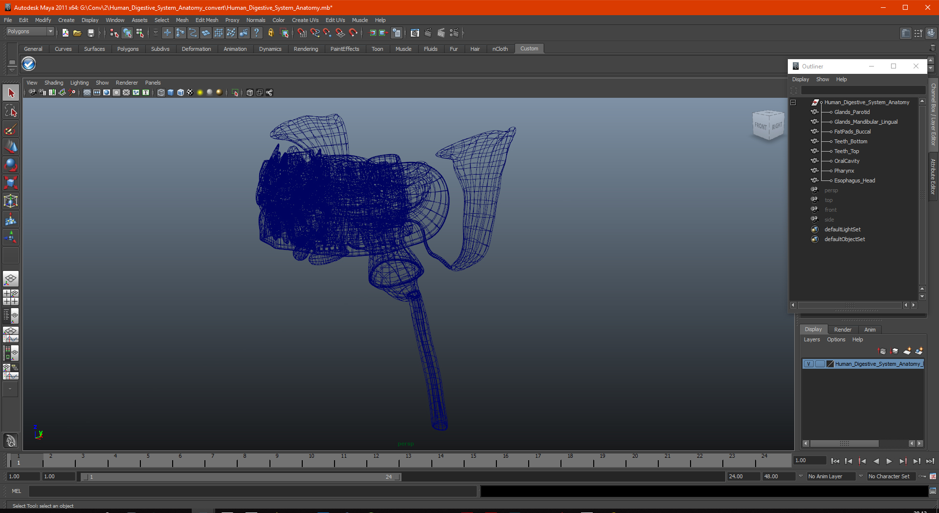Select the Pharynx object in Outliner

pos(844,171)
